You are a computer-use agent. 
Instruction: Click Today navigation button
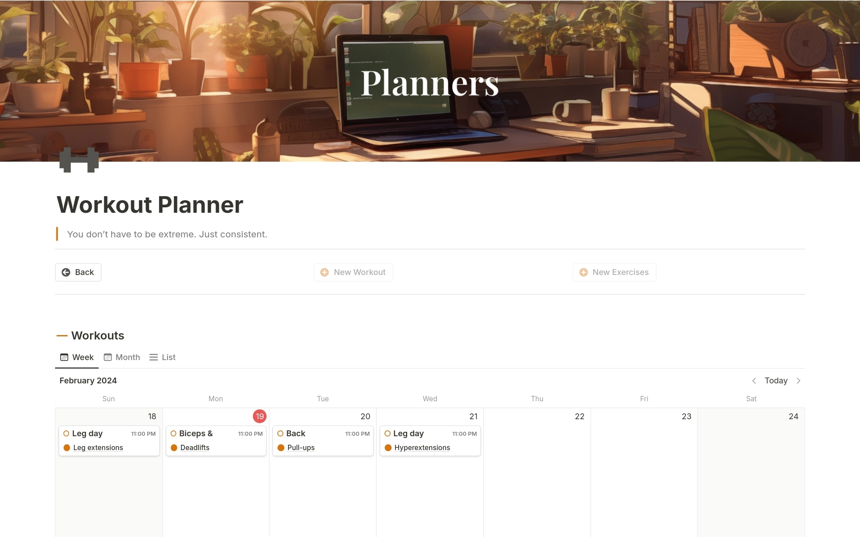pyautogui.click(x=776, y=381)
